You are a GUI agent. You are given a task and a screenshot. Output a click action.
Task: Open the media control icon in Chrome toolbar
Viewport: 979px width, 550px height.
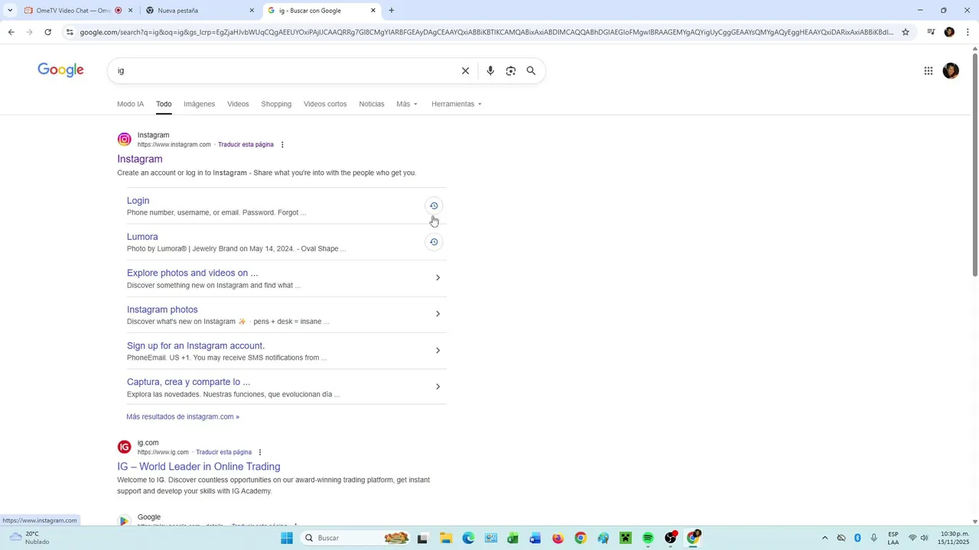(x=931, y=32)
